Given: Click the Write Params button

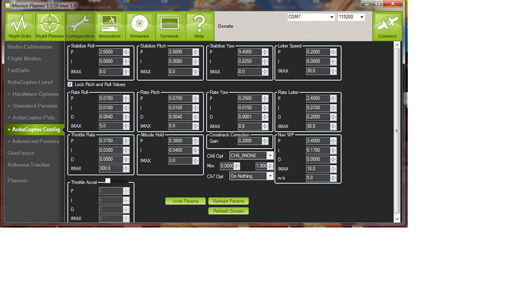Looking at the screenshot, I should 185,201.
